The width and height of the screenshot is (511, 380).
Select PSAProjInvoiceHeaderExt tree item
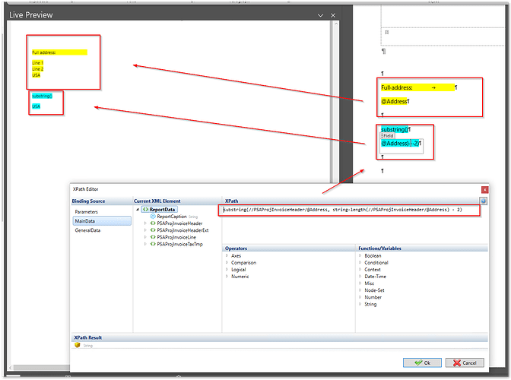(x=182, y=230)
